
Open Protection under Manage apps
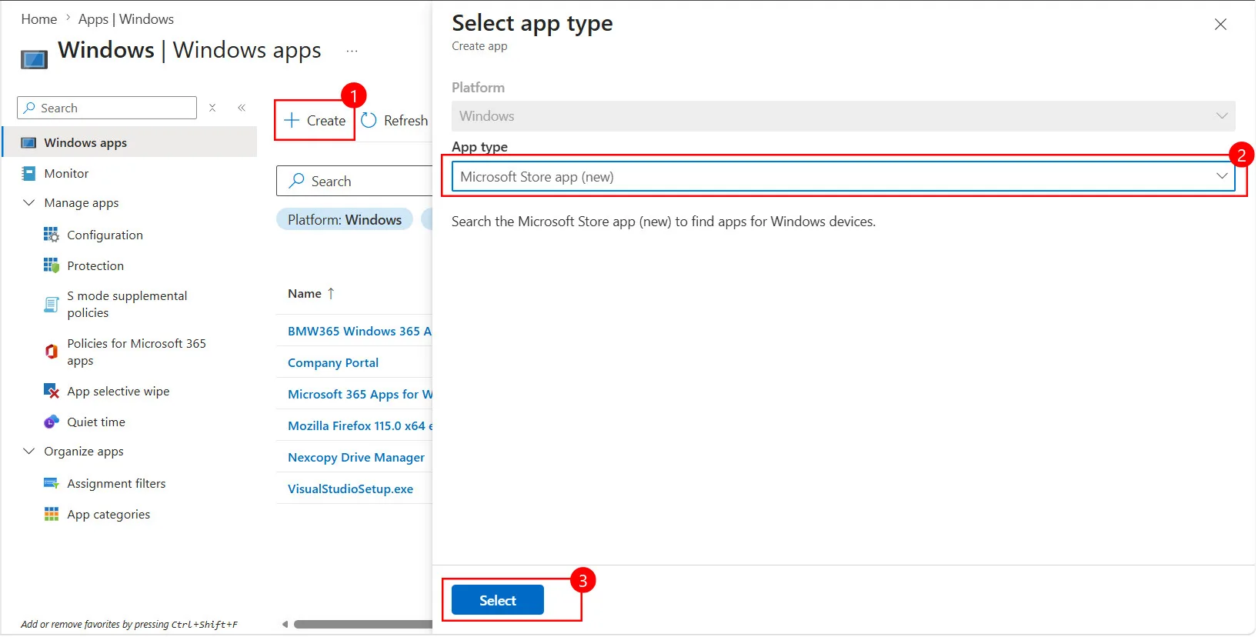click(x=95, y=266)
